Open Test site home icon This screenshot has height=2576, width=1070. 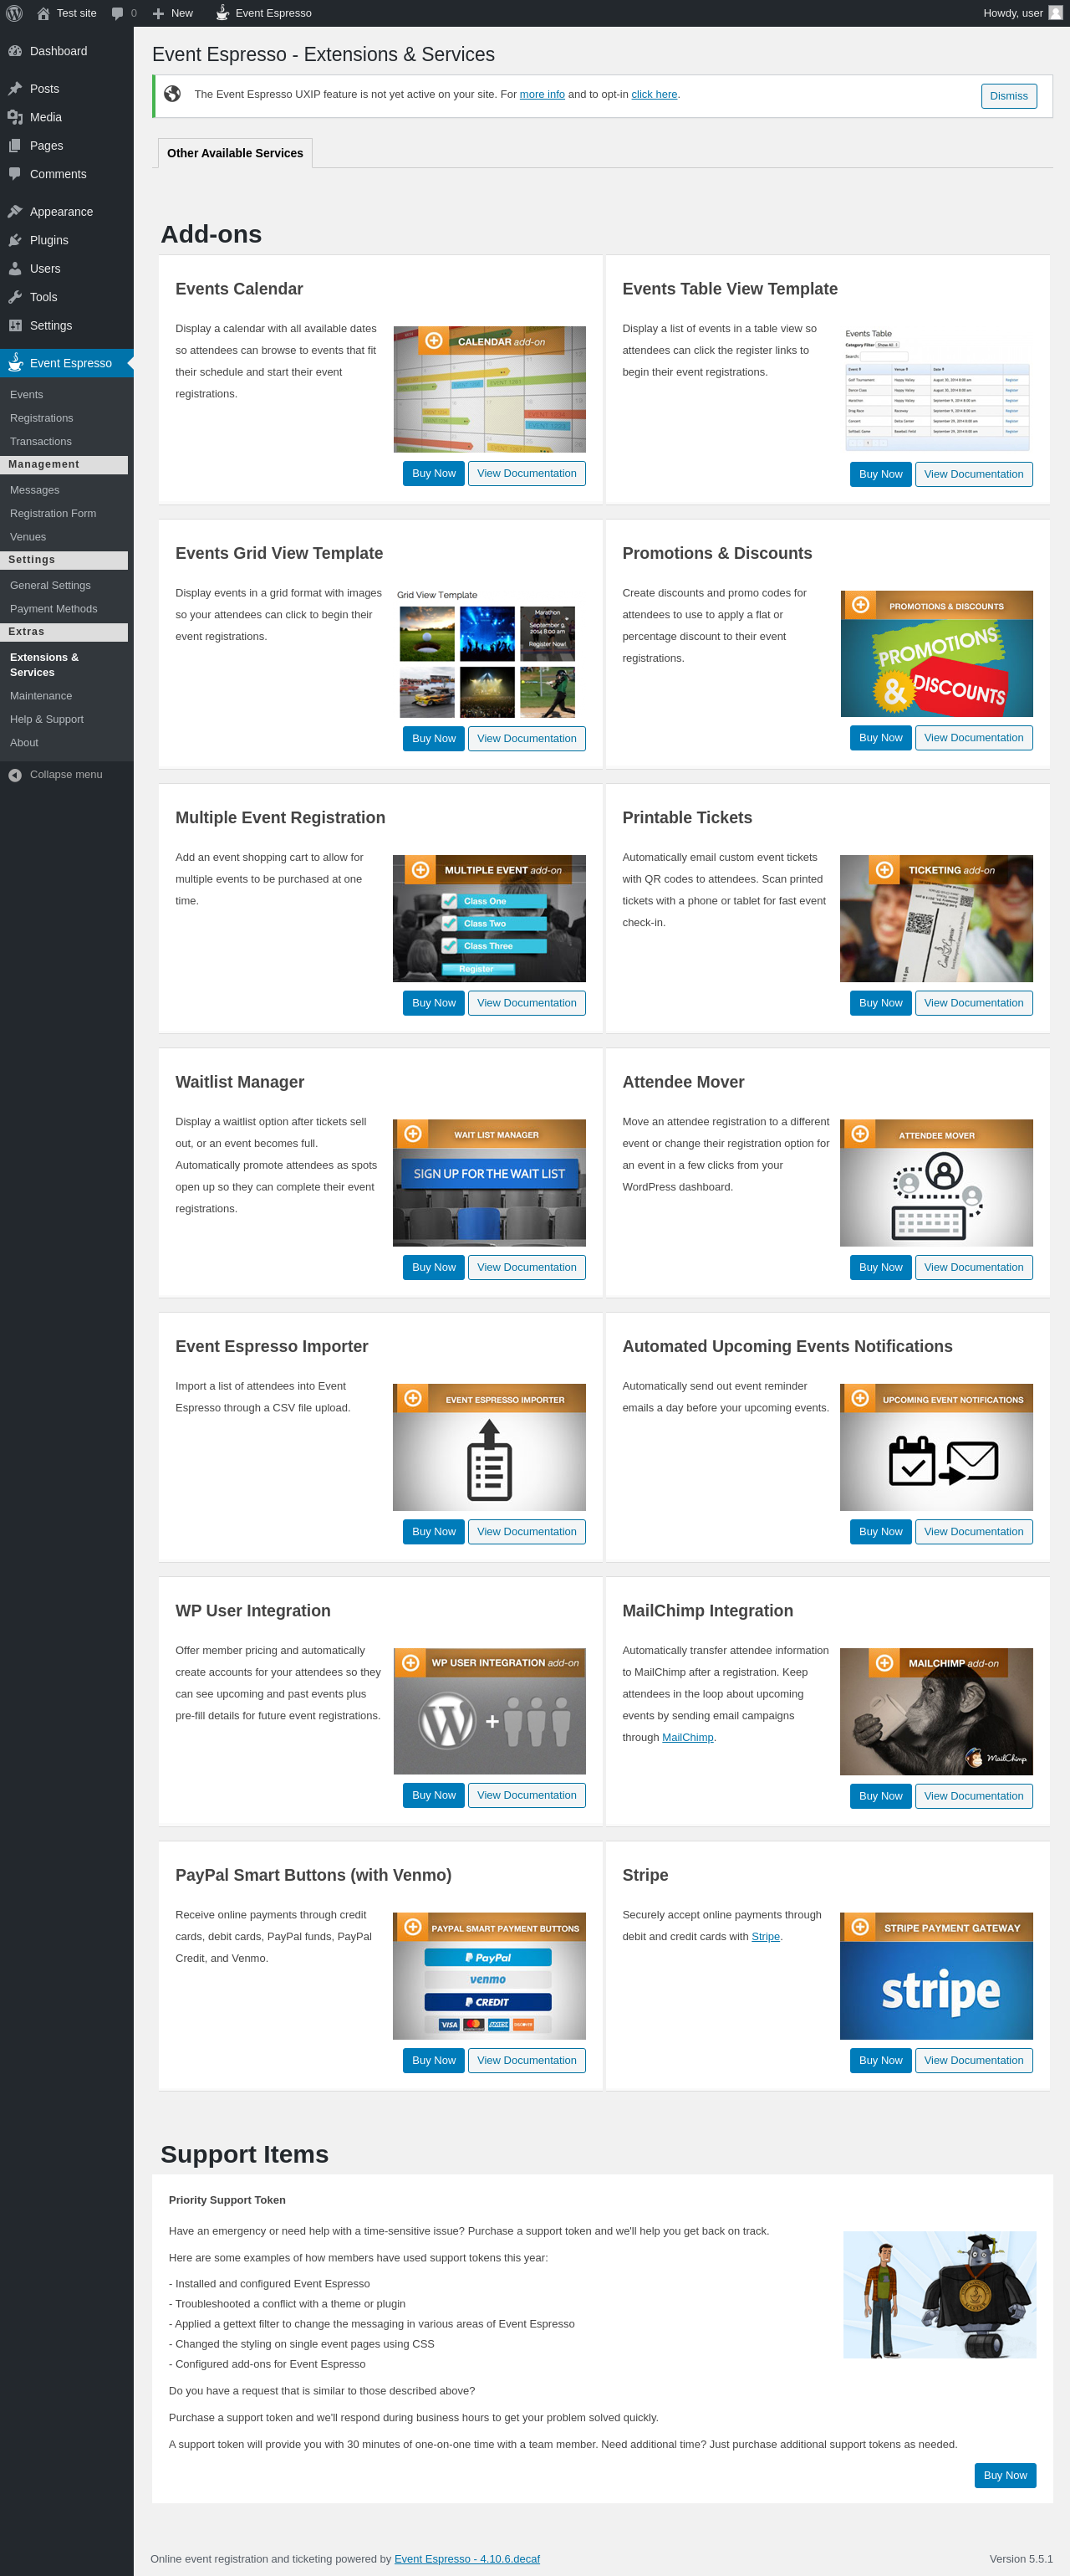(x=43, y=13)
